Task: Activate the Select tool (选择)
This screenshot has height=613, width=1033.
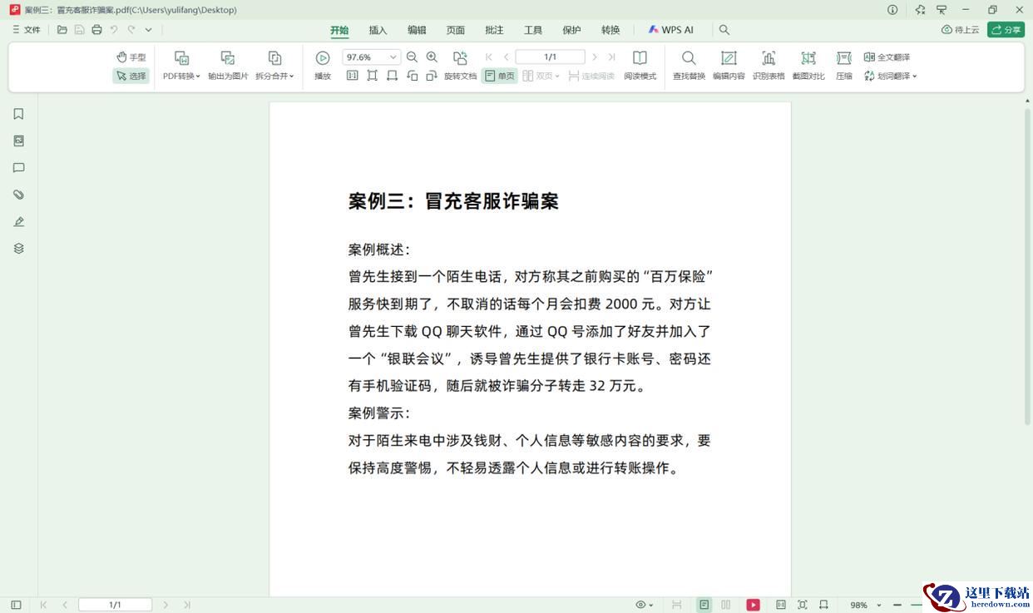Action: tap(131, 76)
